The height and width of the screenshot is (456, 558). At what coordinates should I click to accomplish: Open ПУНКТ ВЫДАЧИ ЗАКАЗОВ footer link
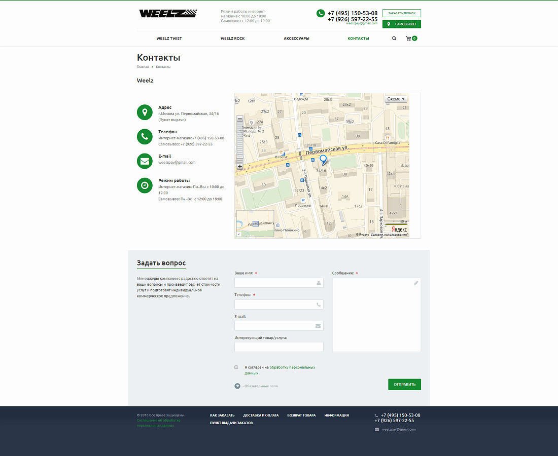click(x=231, y=423)
